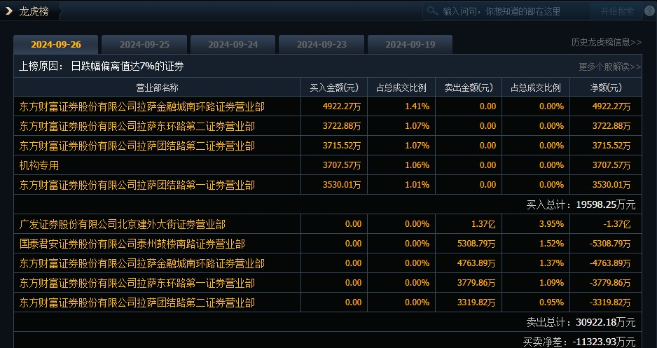Image resolution: width=657 pixels, height=348 pixels.
Task: Select the 2024-09-26 date tab
Action: tap(56, 44)
